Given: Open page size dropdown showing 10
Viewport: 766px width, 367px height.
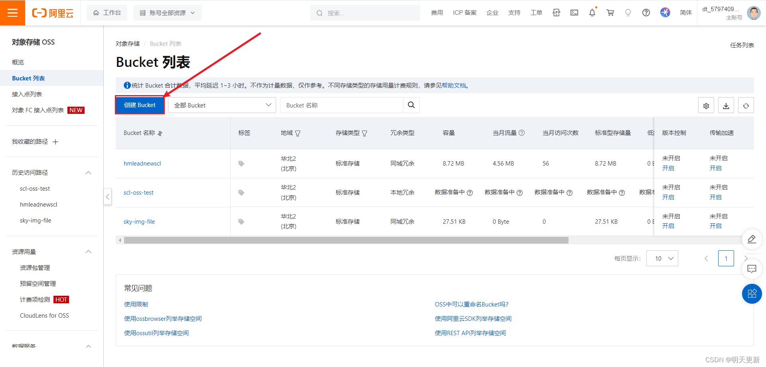Looking at the screenshot, I should click(x=662, y=258).
